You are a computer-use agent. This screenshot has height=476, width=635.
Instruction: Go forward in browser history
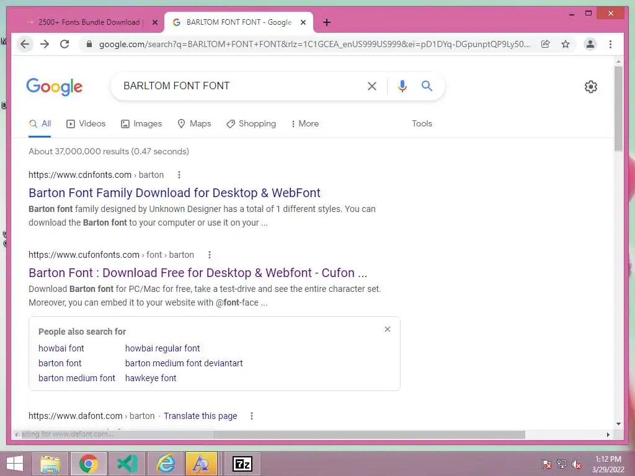point(45,44)
